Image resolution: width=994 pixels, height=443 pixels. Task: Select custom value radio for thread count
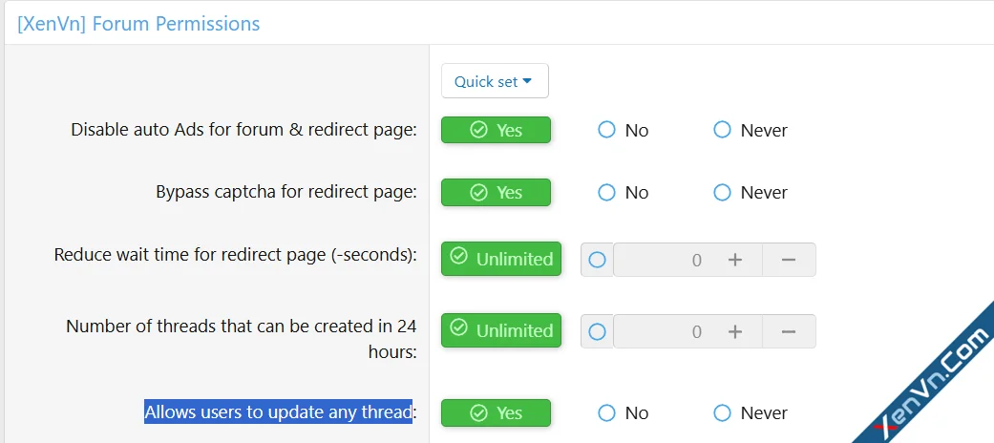point(598,331)
